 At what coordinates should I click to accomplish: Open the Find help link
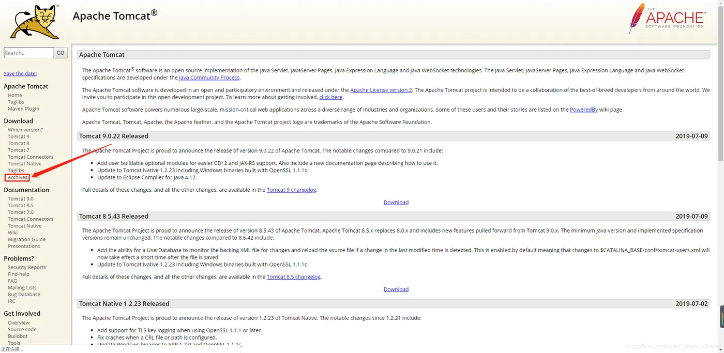click(19, 274)
